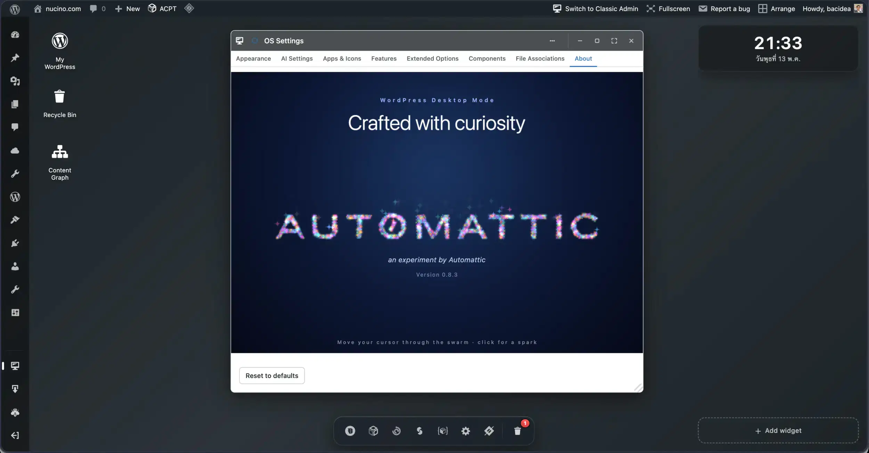Open Posts via the pushpin sidebar icon
The width and height of the screenshot is (869, 453).
(x=15, y=58)
